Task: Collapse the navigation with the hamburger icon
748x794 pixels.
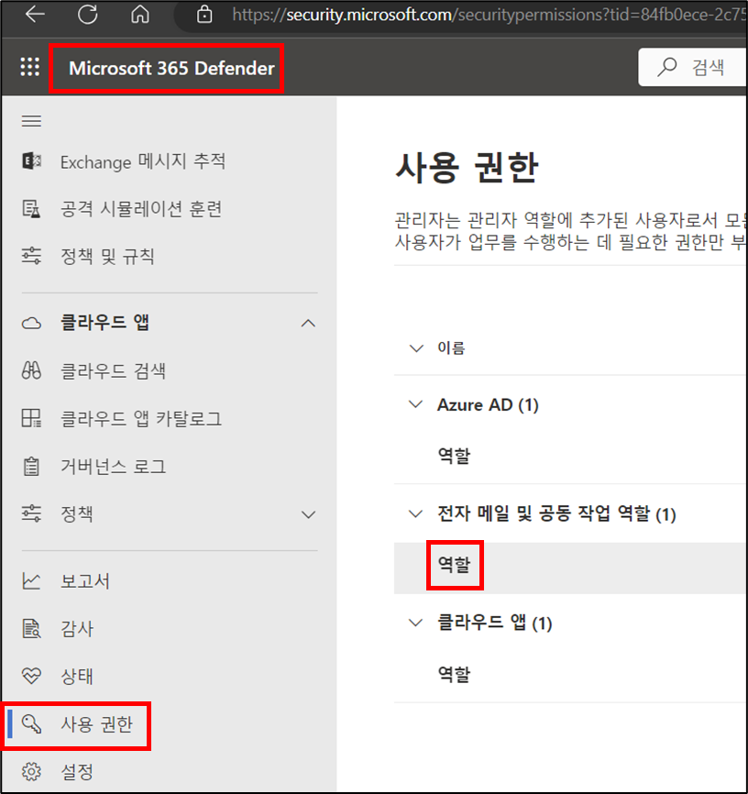Action: pos(31,121)
